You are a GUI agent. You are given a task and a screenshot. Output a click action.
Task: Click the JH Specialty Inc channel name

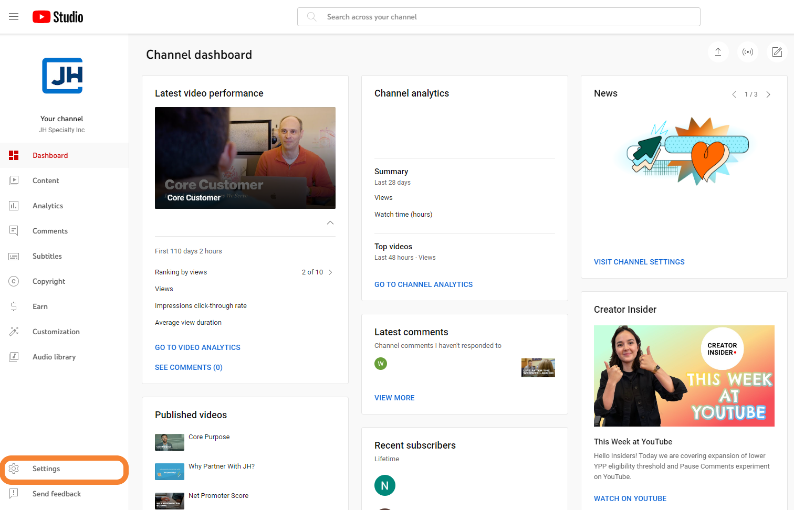[61, 130]
